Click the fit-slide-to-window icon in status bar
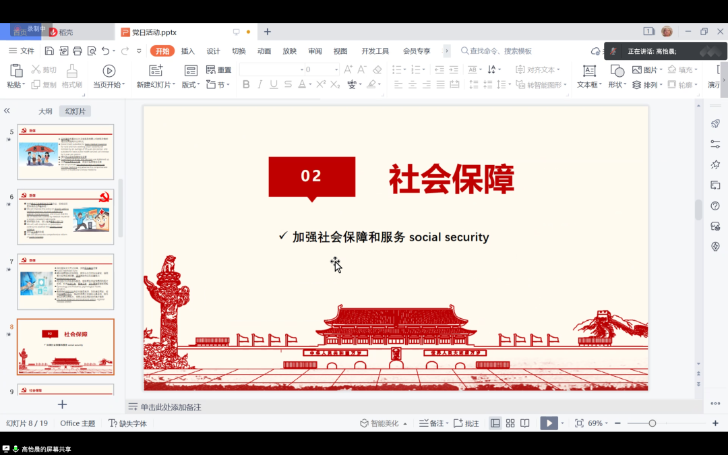728x455 pixels. (x=579, y=423)
